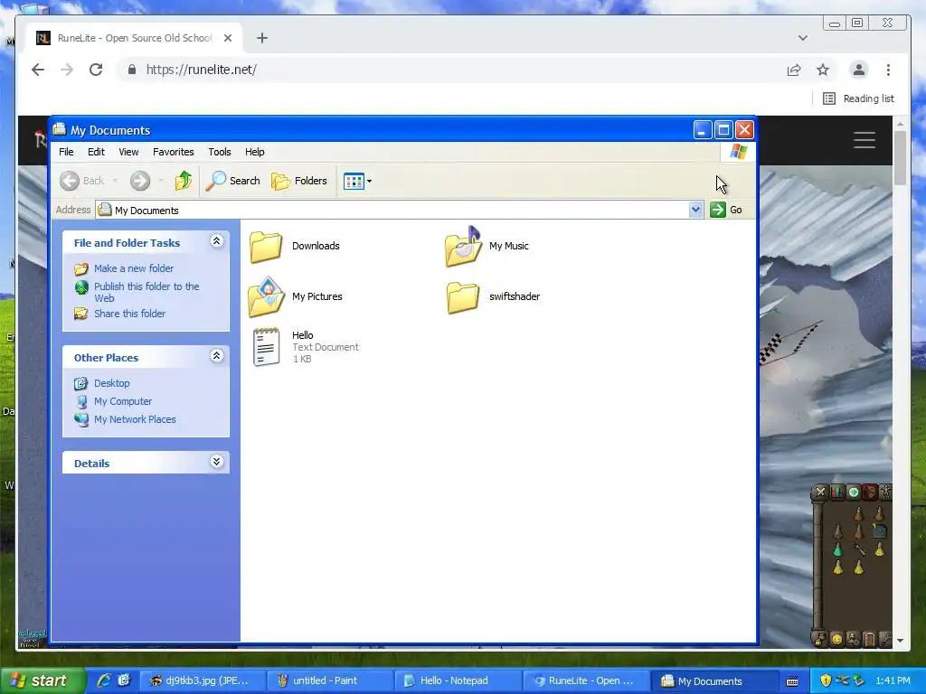Screen dimensions: 926x694
Task: Open the Reading list button
Action: tap(859, 98)
